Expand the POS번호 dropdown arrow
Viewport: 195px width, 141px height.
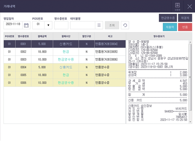48,25
